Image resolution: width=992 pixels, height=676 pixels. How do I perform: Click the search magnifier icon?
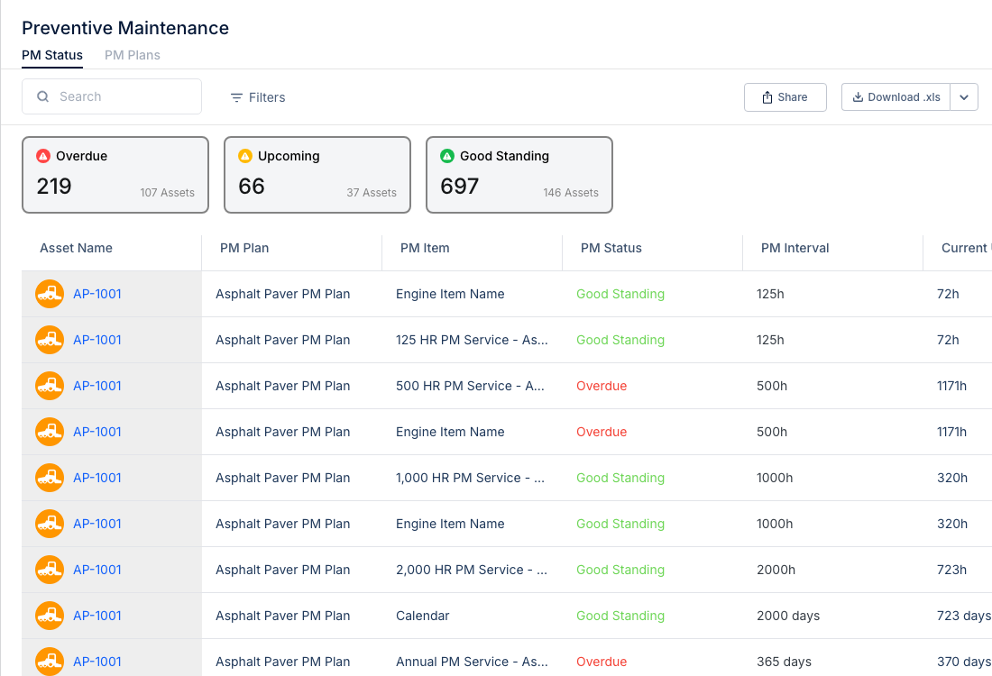(43, 96)
